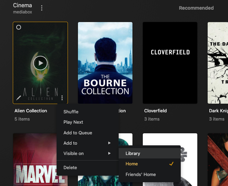This screenshot has width=228, height=186.
Task: Choose Shuffle from the context menu
Action: [x=88, y=112]
